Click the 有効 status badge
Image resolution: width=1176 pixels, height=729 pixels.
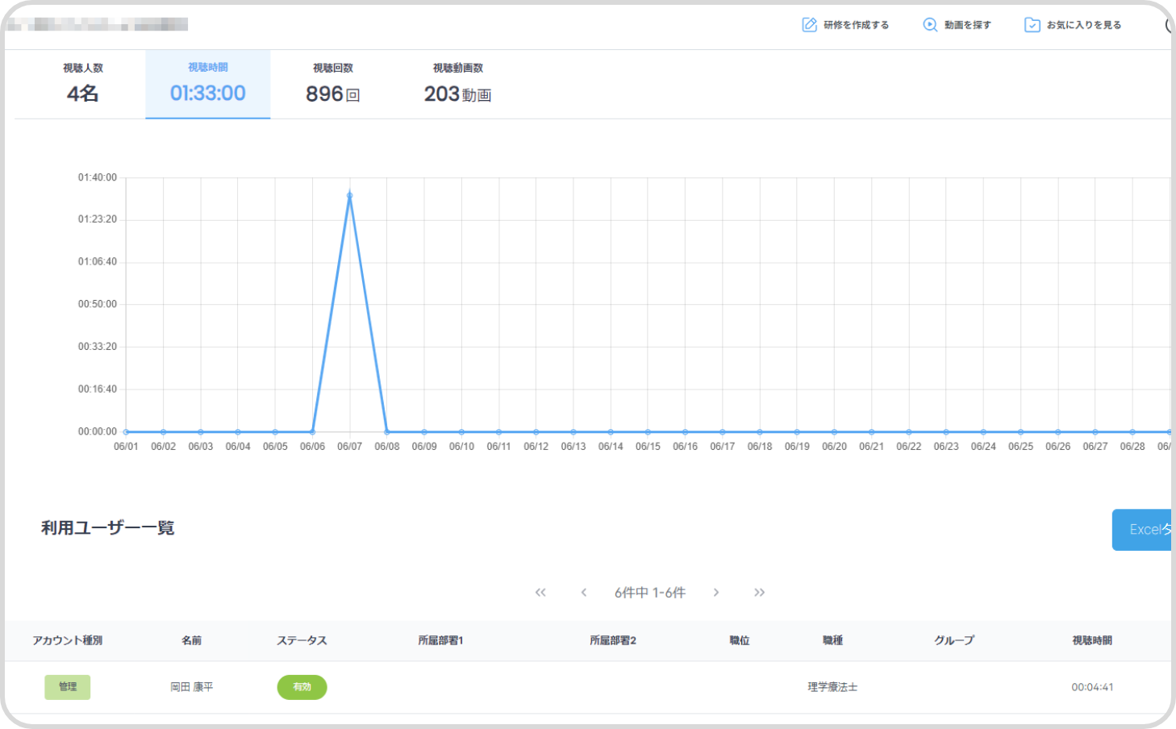coord(302,687)
